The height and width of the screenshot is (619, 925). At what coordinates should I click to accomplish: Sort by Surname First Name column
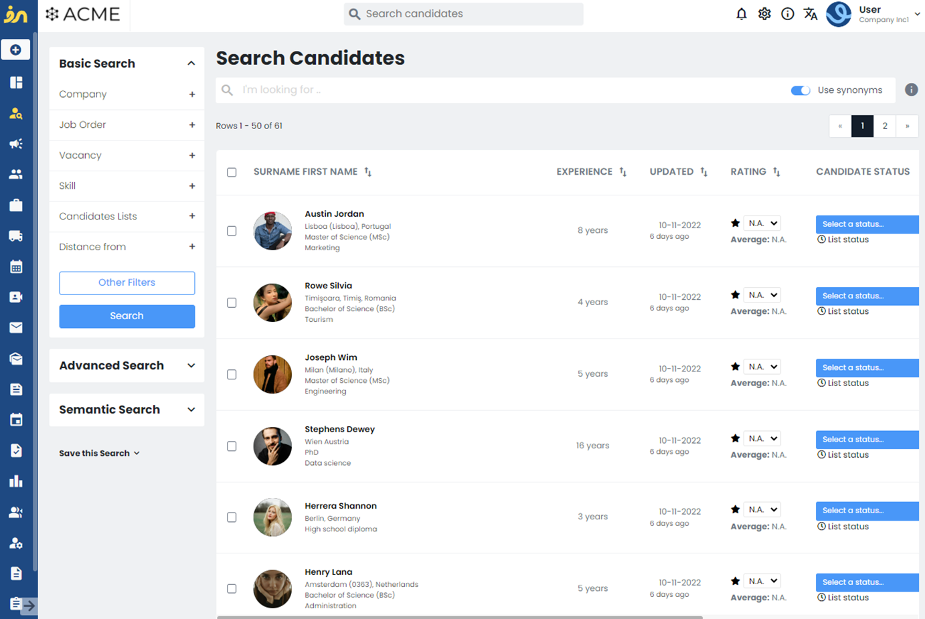(367, 172)
